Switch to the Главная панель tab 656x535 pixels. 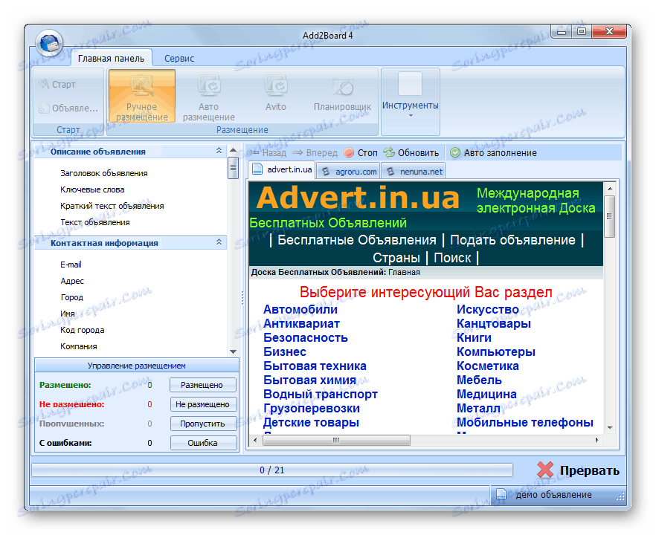pos(111,59)
